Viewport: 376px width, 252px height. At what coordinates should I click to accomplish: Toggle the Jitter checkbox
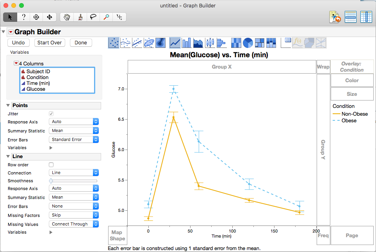click(51, 114)
